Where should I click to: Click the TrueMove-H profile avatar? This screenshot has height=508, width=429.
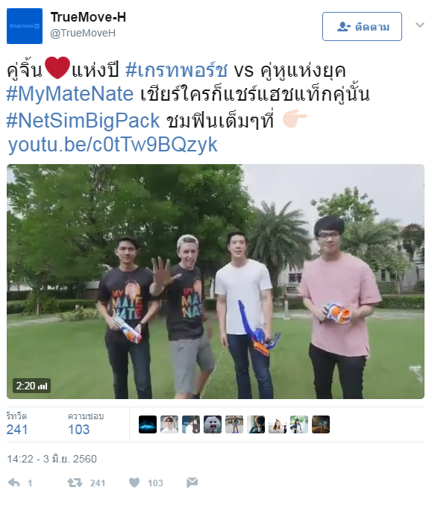[x=25, y=26]
